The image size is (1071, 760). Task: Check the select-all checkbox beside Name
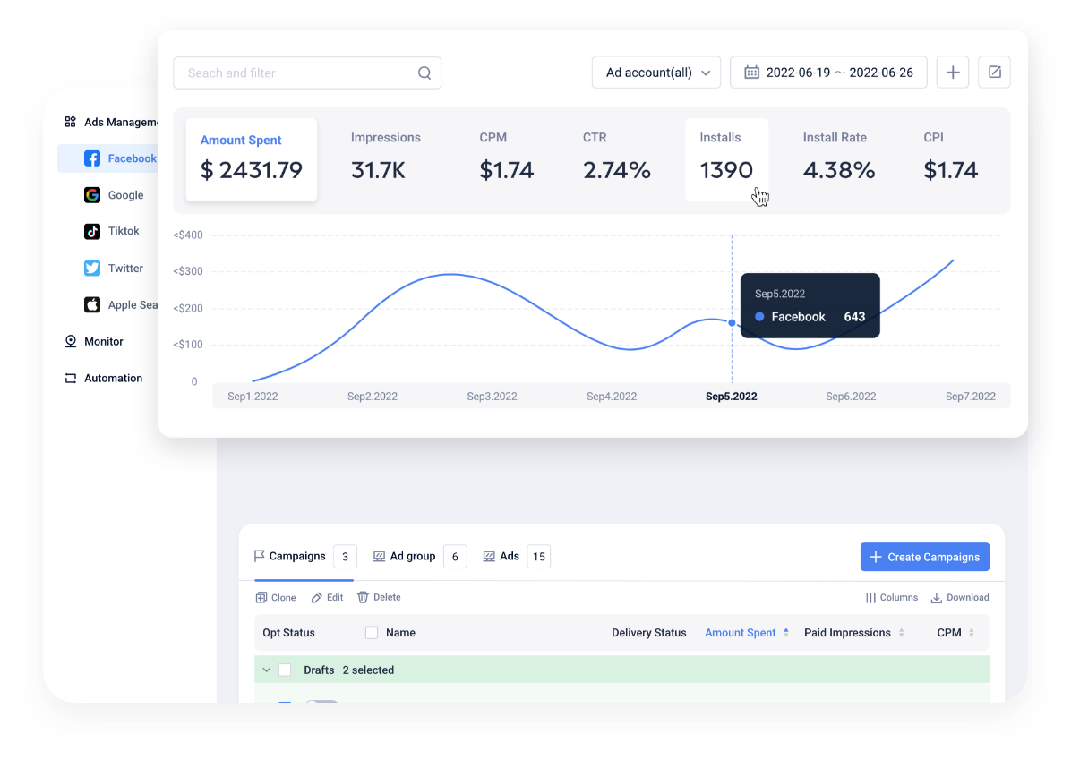click(372, 632)
